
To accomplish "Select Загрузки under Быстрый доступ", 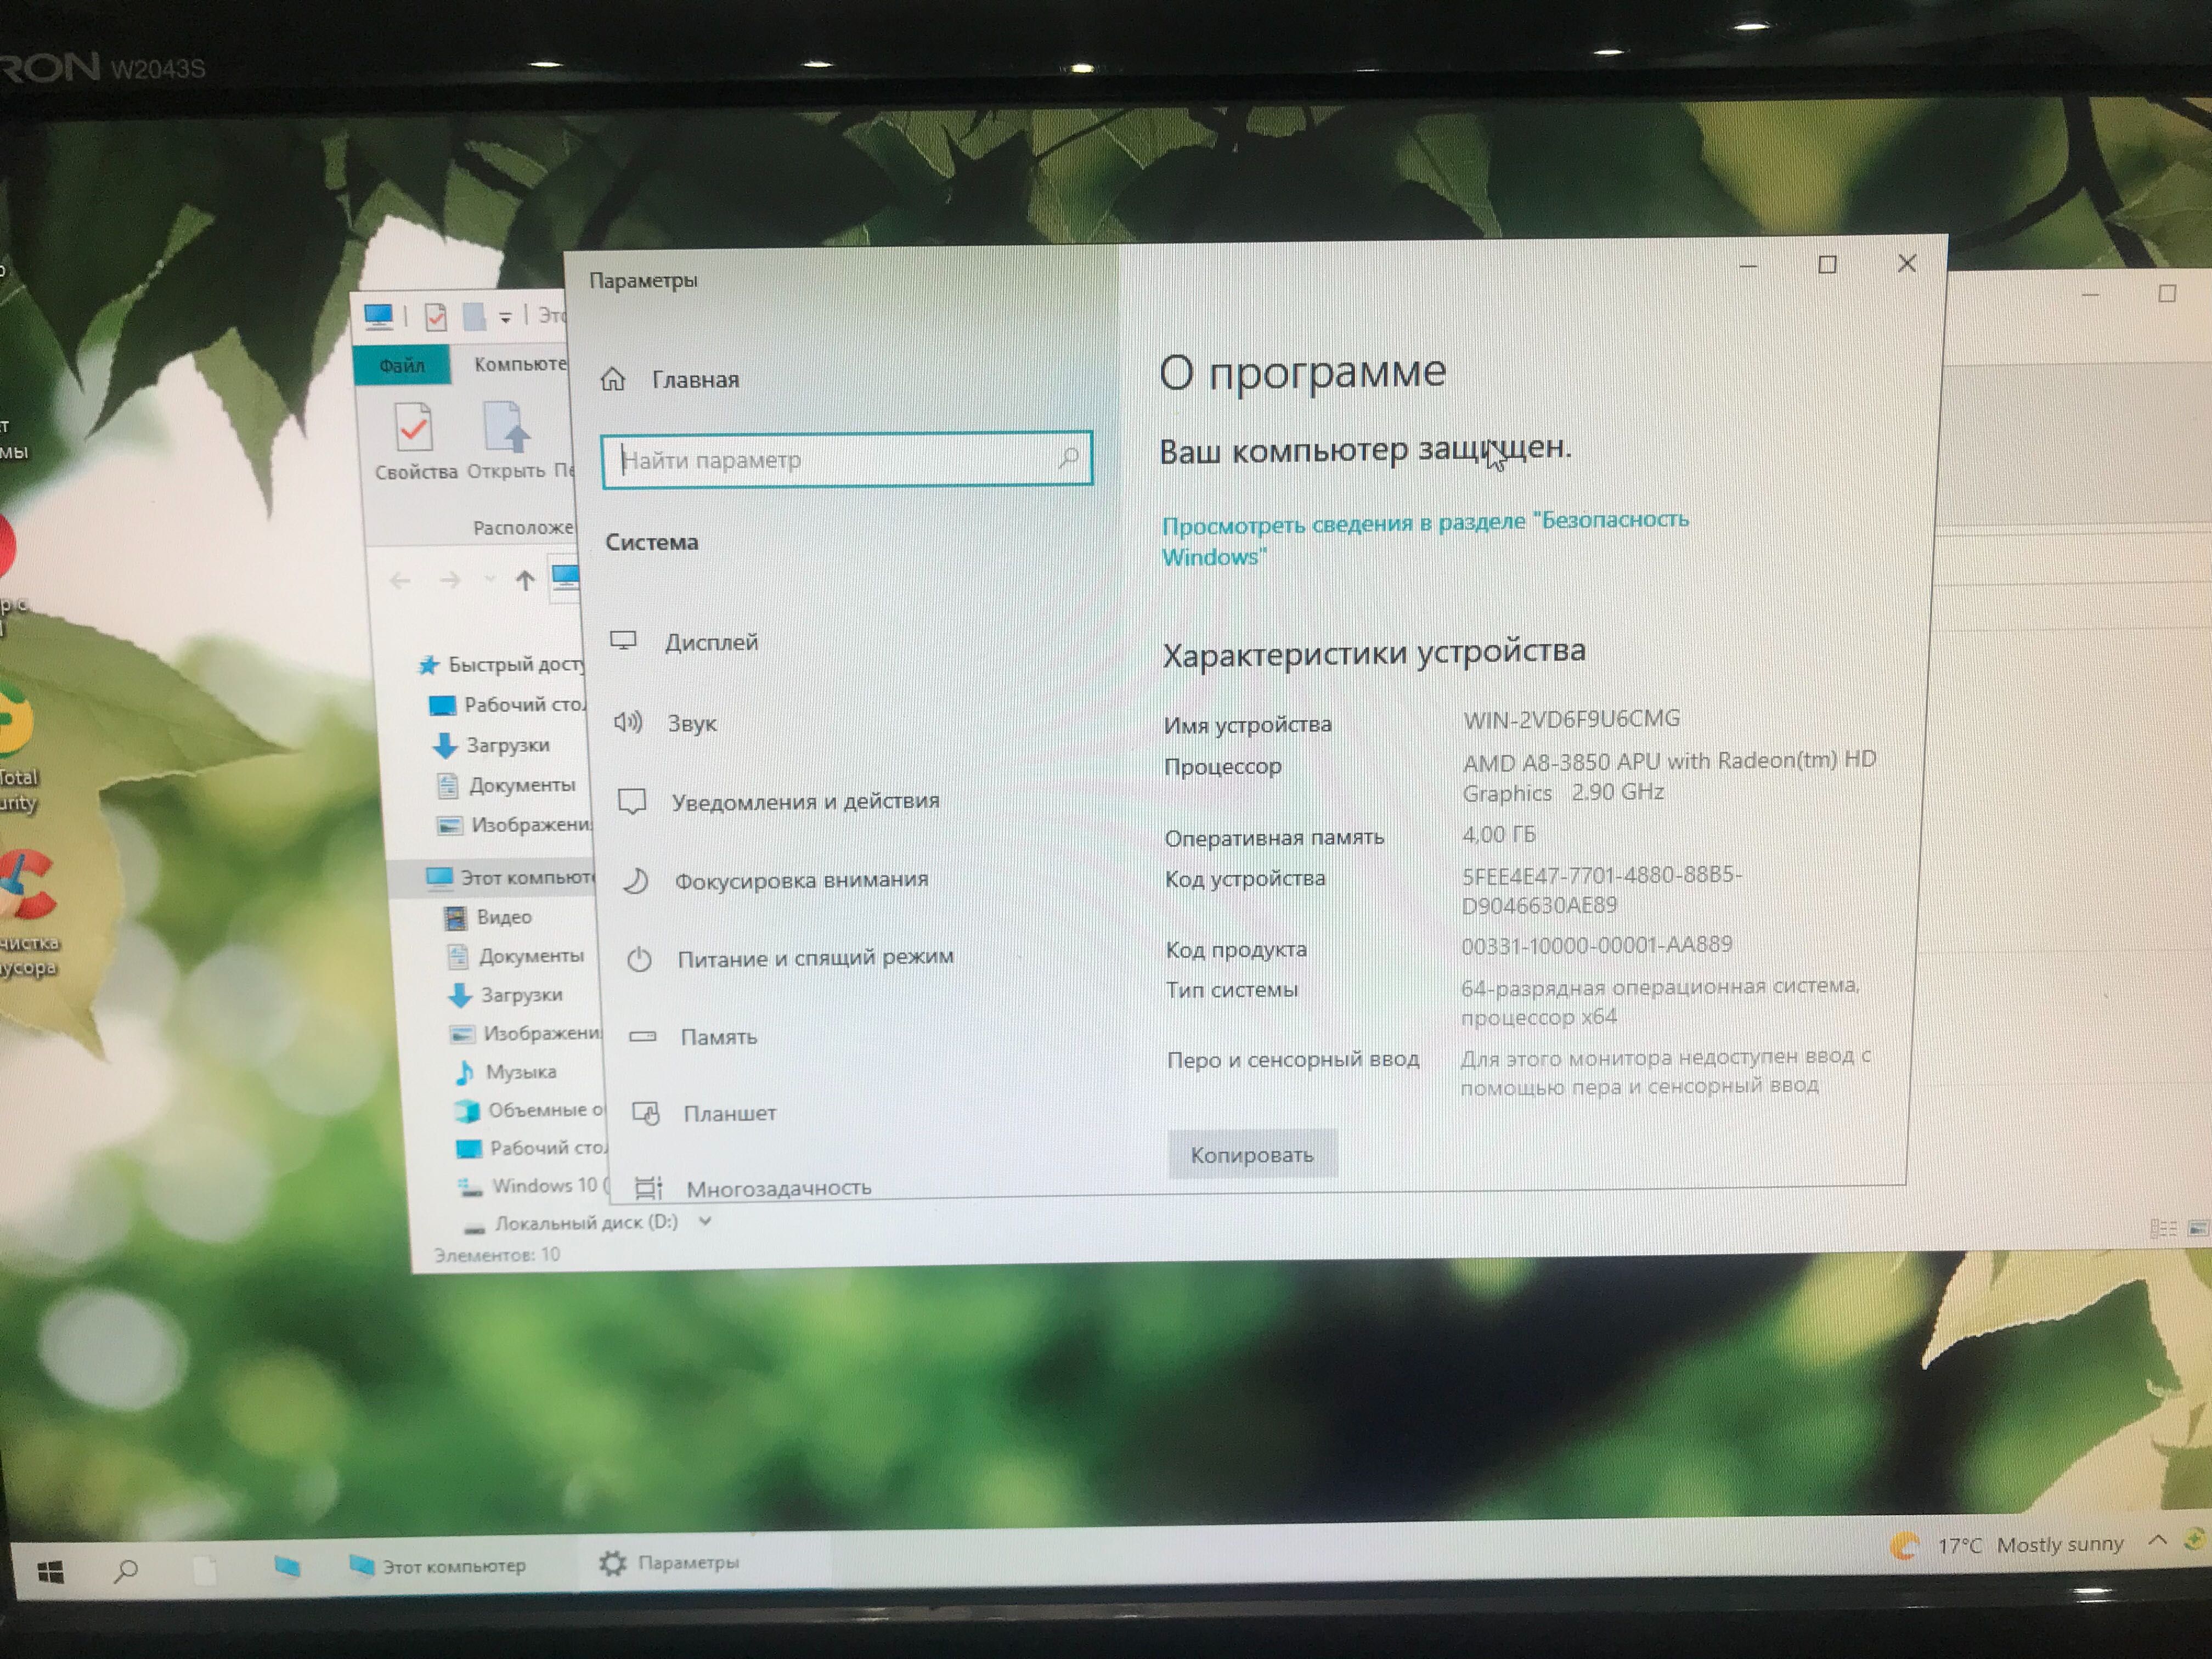I will 492,745.
